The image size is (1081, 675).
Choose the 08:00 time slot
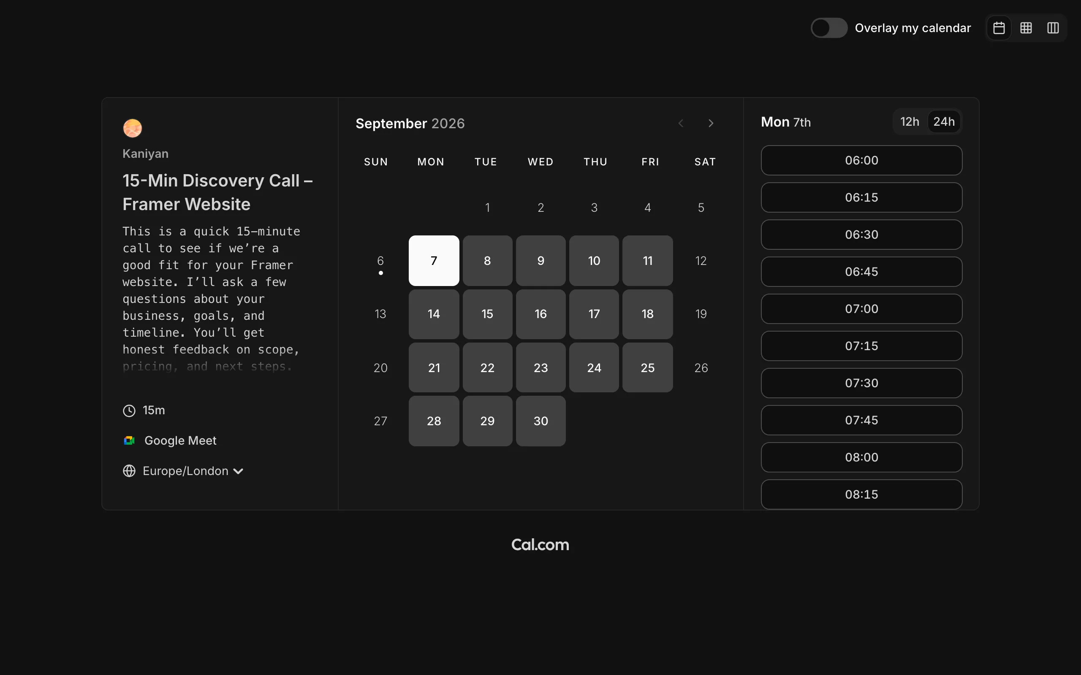pos(861,457)
